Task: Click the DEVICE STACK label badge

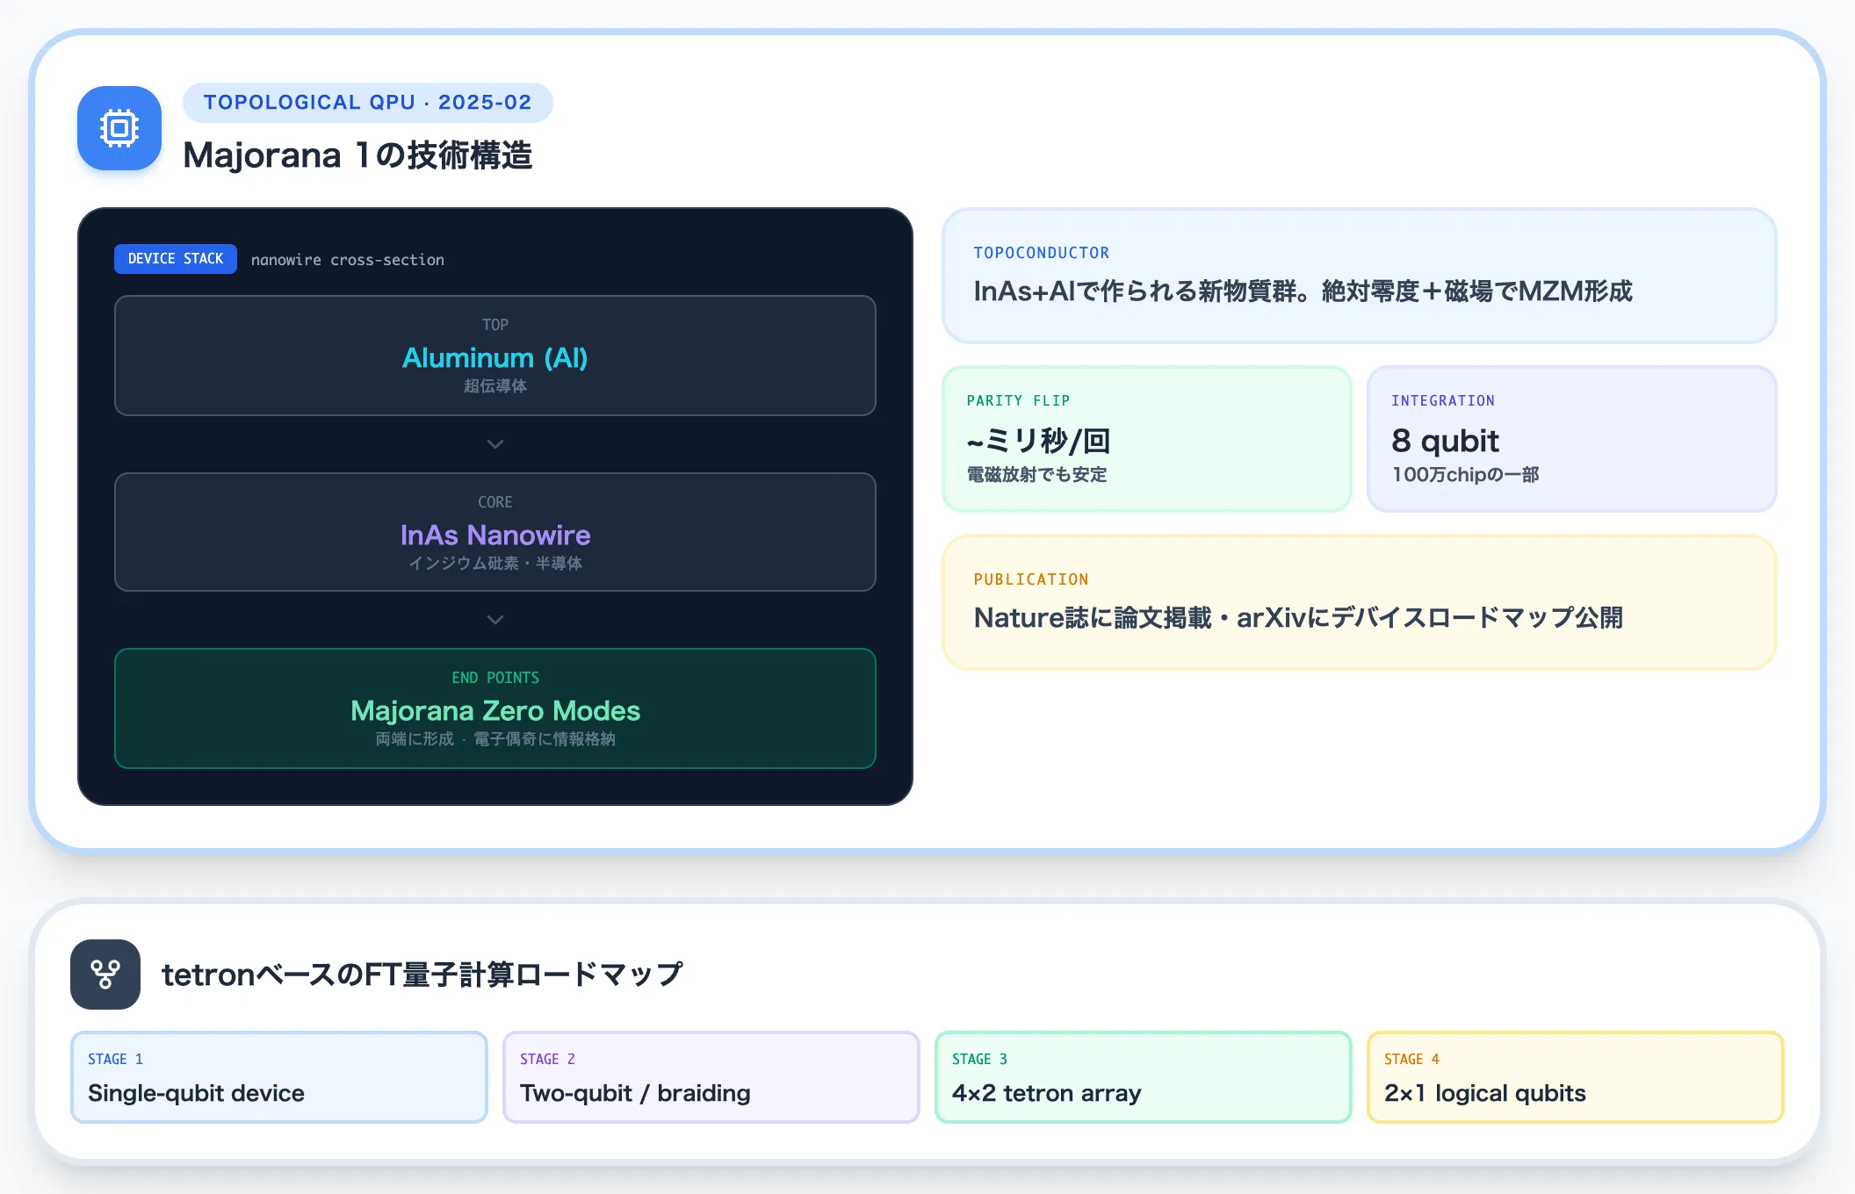Action: (176, 259)
